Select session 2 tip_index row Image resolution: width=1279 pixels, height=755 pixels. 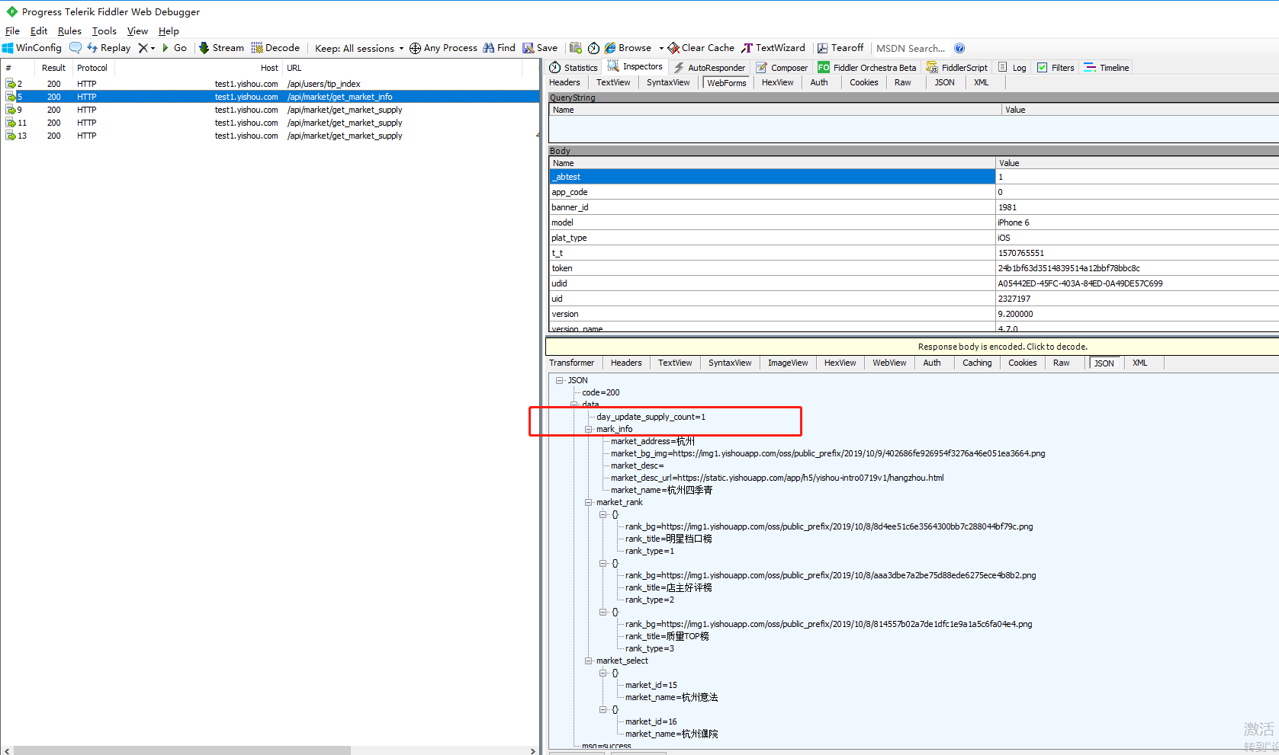271,84
